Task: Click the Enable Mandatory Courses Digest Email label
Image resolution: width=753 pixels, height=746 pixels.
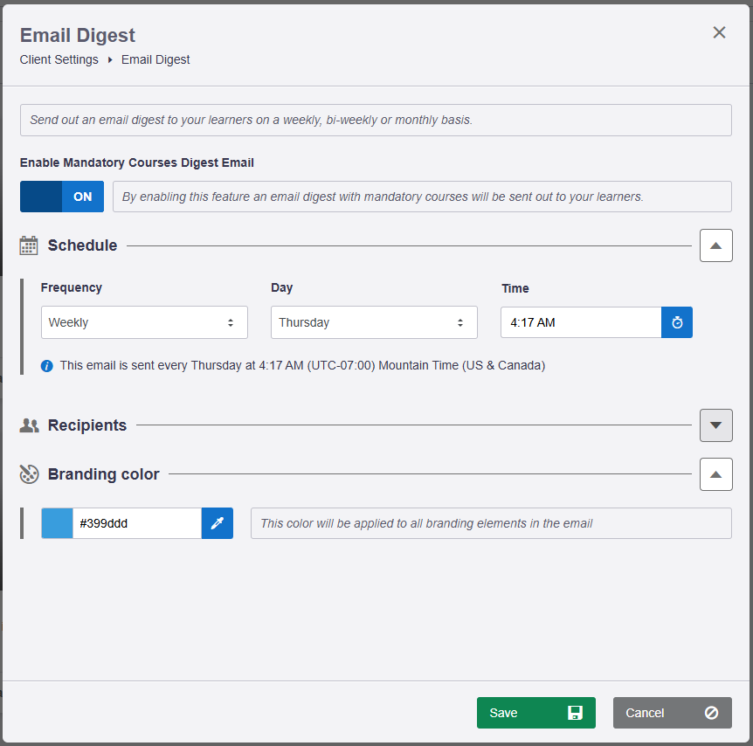Action: point(137,162)
